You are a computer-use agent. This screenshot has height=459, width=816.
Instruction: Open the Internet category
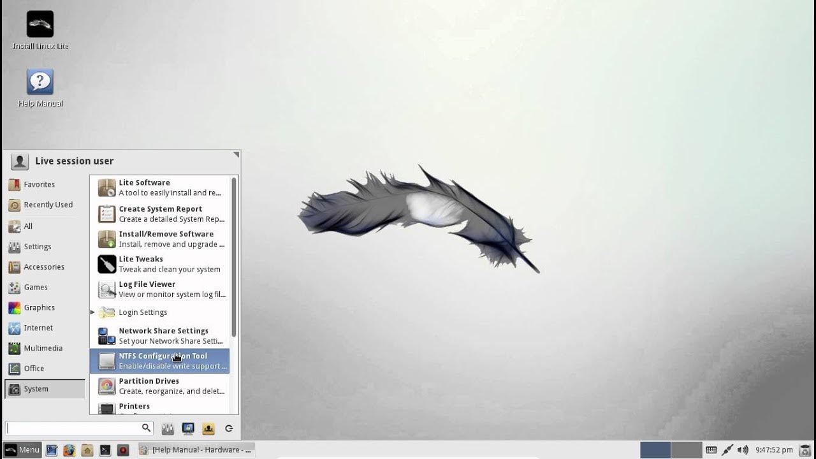pos(45,328)
